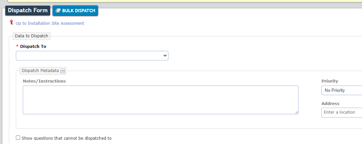Open the Priority dropdown showing No Priority
Image resolution: width=362 pixels, height=144 pixels.
[342, 90]
